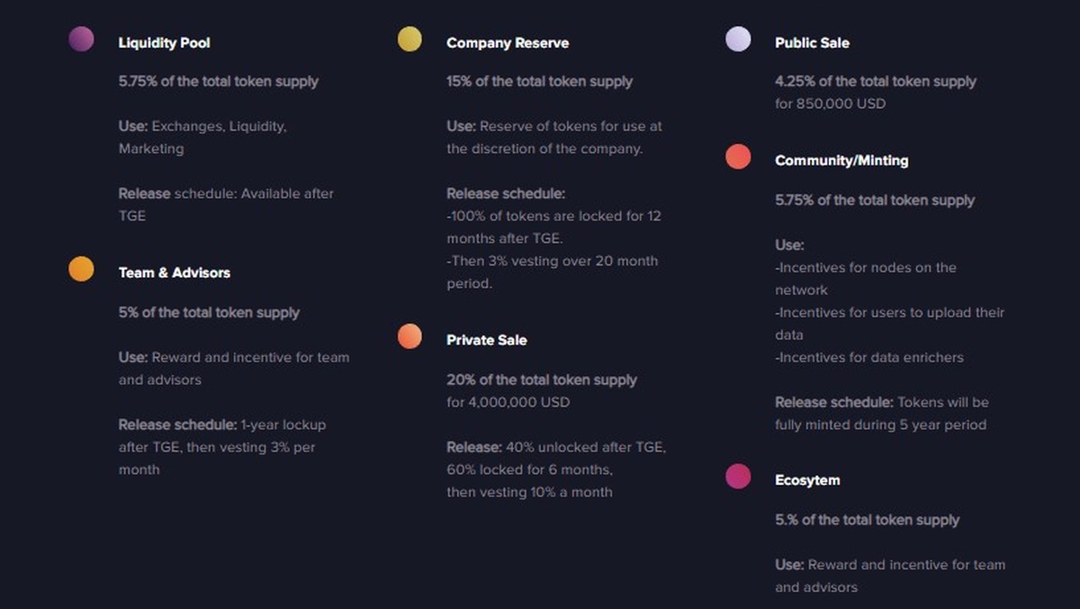Click the 'for 850,000 USD' text
The width and height of the screenshot is (1080, 609).
point(830,103)
